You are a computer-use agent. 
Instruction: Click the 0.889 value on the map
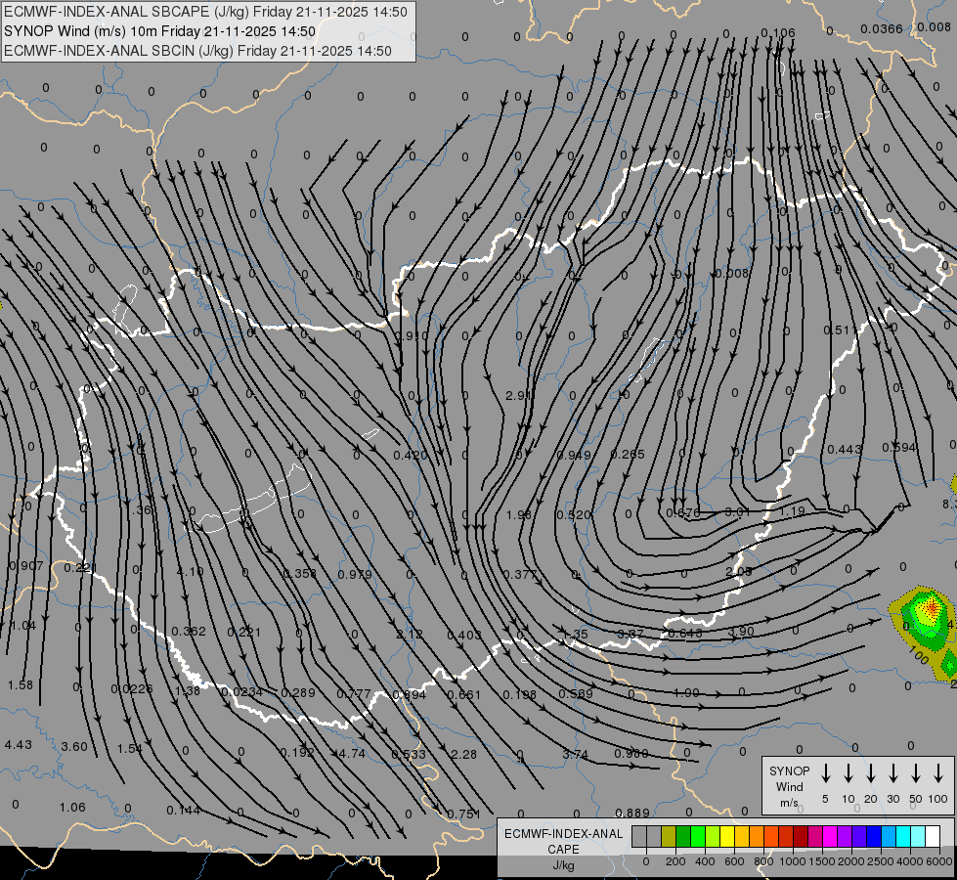click(x=632, y=813)
